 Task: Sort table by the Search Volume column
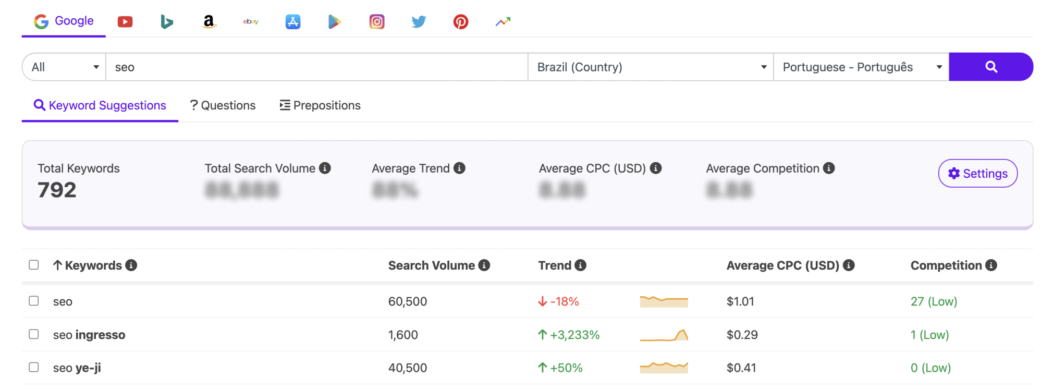(432, 265)
